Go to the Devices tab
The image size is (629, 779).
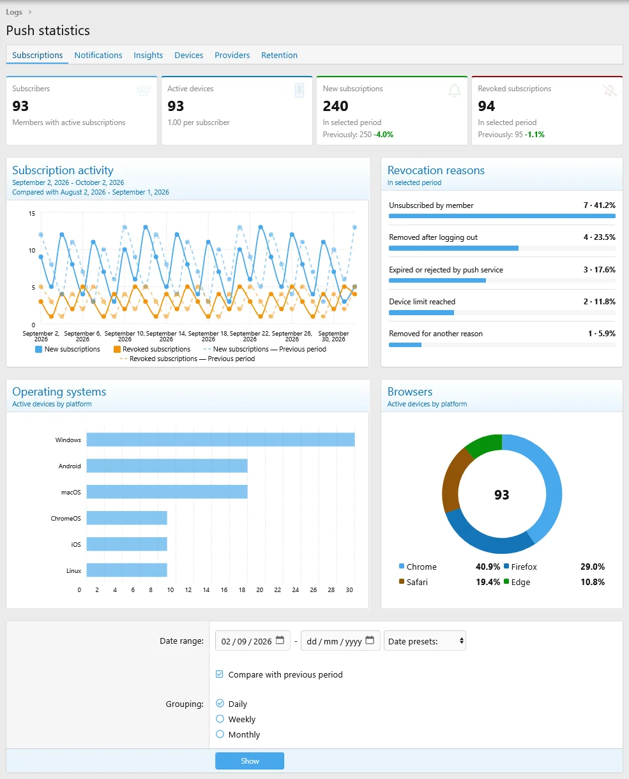click(189, 56)
